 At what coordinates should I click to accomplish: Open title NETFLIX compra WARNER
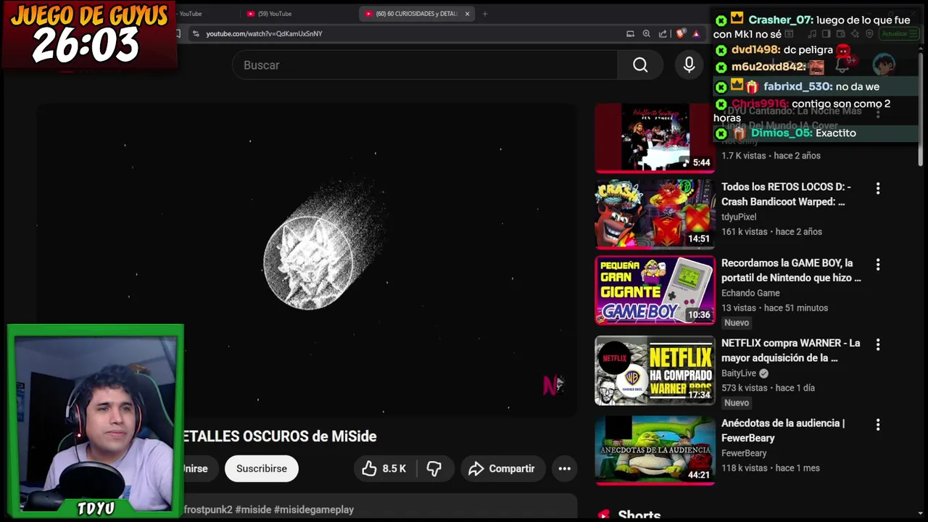[x=790, y=350]
